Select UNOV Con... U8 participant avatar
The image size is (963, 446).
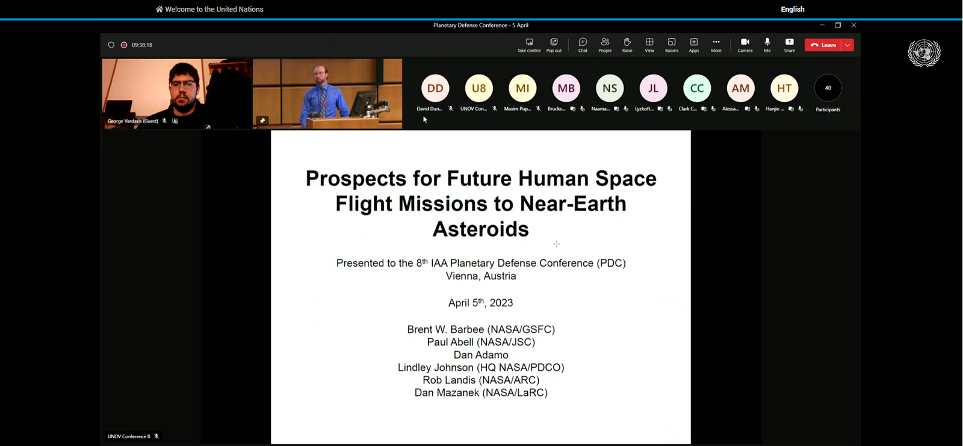tap(479, 88)
